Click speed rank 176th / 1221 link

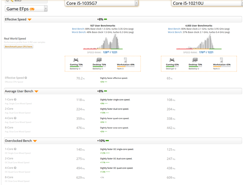click(x=206, y=52)
